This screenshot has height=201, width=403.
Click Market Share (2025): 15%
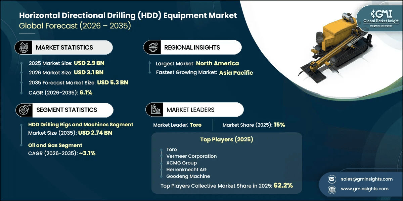coord(254,125)
